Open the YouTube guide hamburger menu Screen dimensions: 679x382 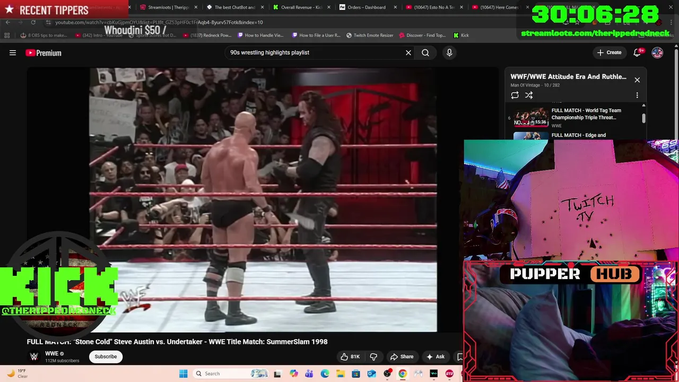pos(13,53)
